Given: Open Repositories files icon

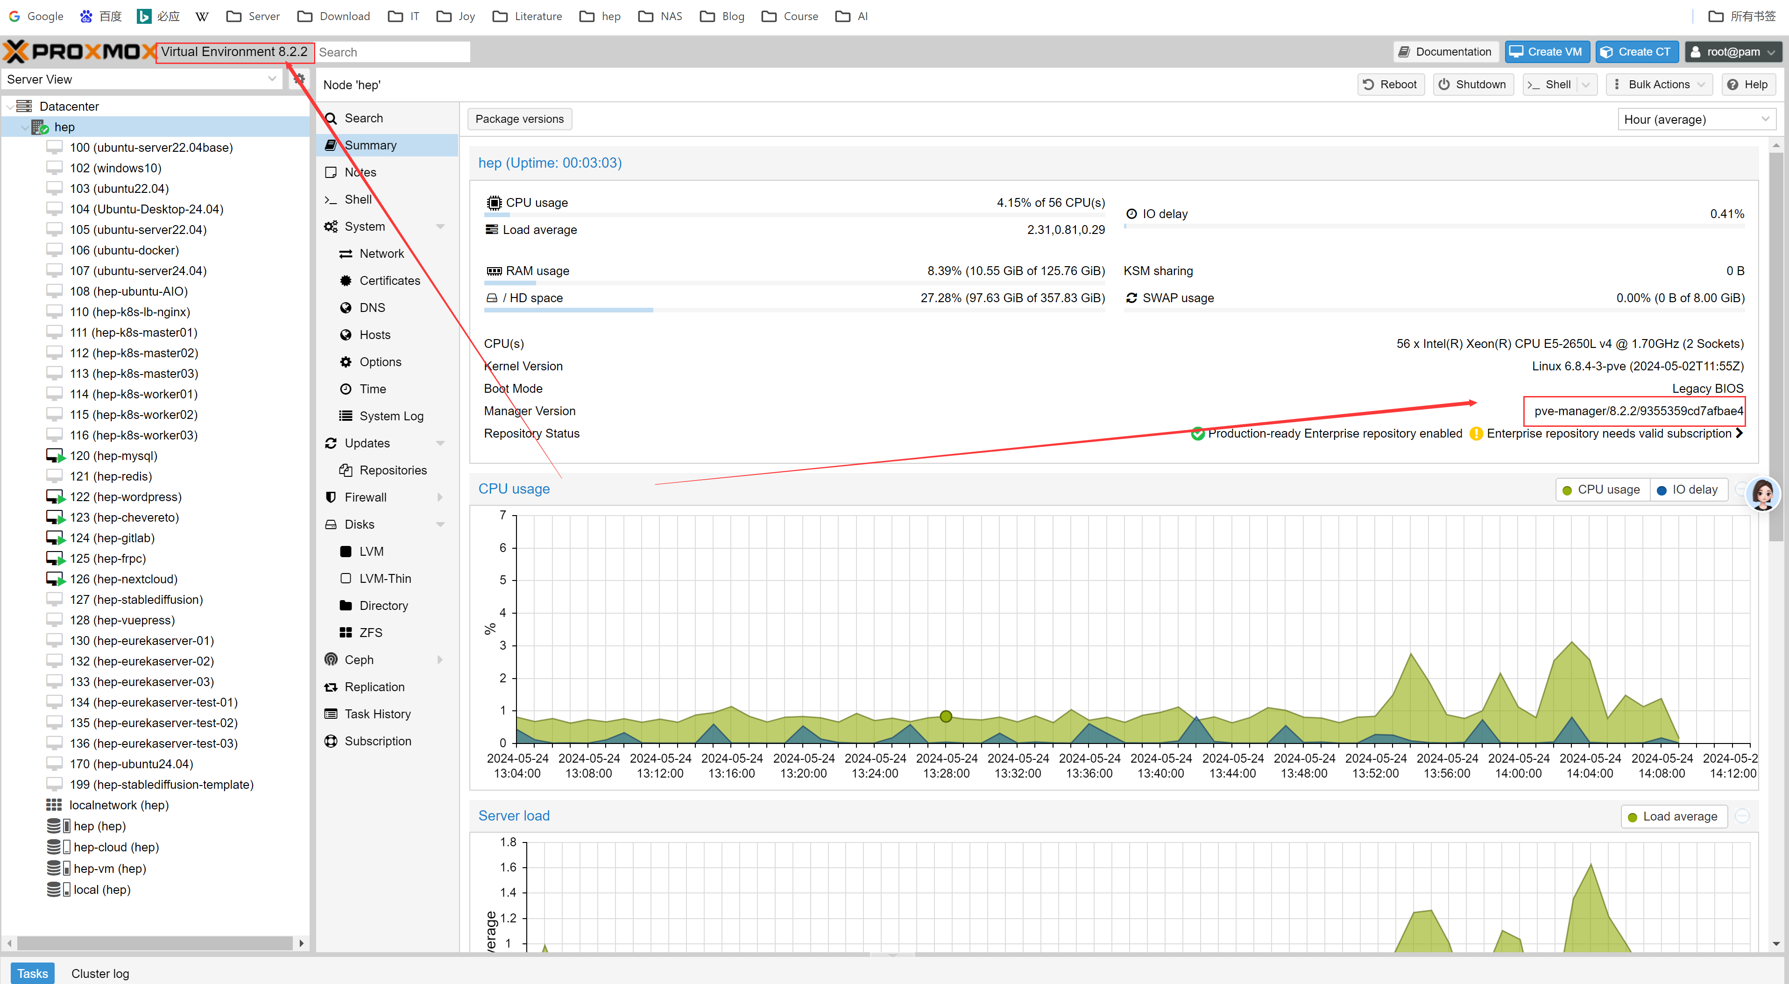Looking at the screenshot, I should point(345,470).
